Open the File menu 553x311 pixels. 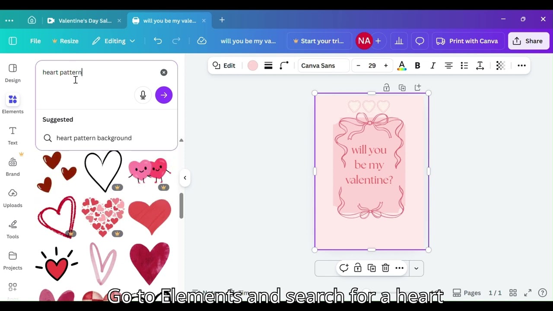click(35, 41)
